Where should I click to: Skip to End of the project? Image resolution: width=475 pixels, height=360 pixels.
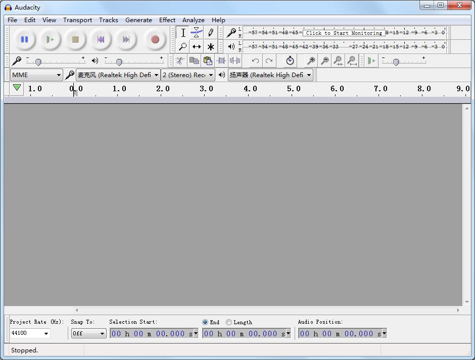pyautogui.click(x=126, y=39)
